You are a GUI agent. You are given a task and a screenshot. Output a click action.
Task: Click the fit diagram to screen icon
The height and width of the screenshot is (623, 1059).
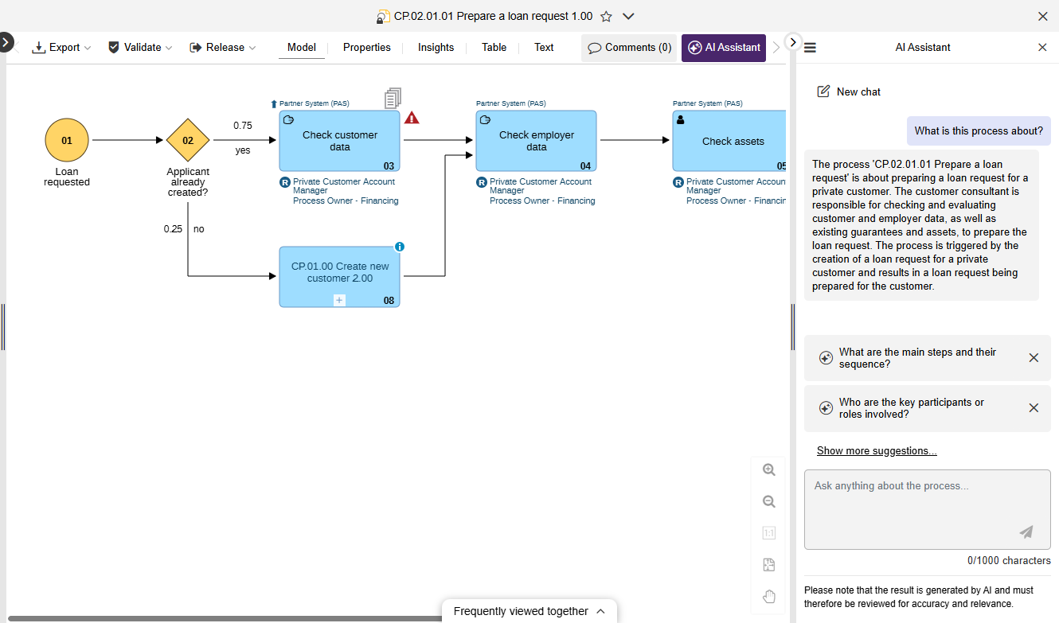(768, 564)
